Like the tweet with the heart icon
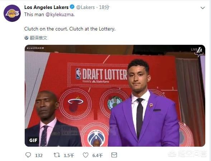This screenshot has height=161, width=211. [86, 155]
